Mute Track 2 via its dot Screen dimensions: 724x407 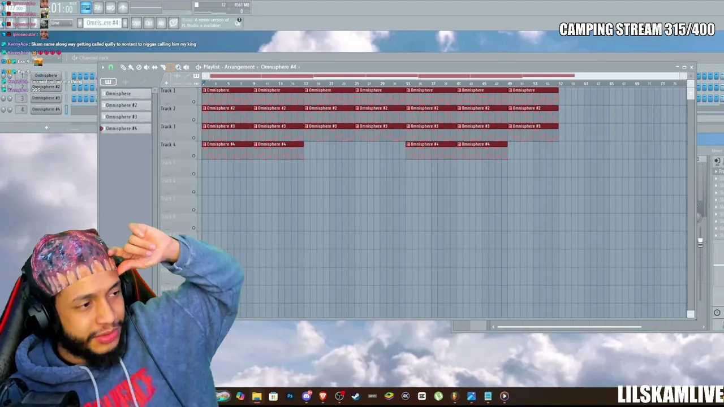point(193,120)
